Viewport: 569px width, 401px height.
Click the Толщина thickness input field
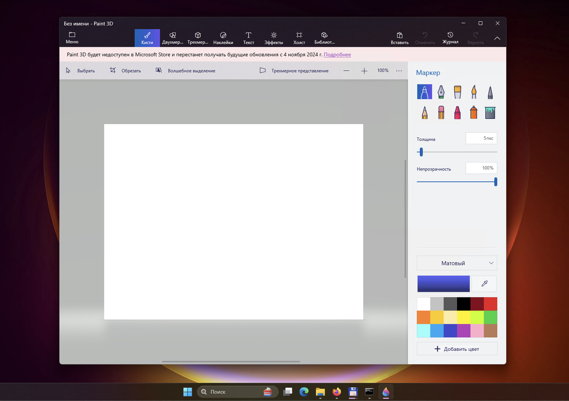(481, 138)
